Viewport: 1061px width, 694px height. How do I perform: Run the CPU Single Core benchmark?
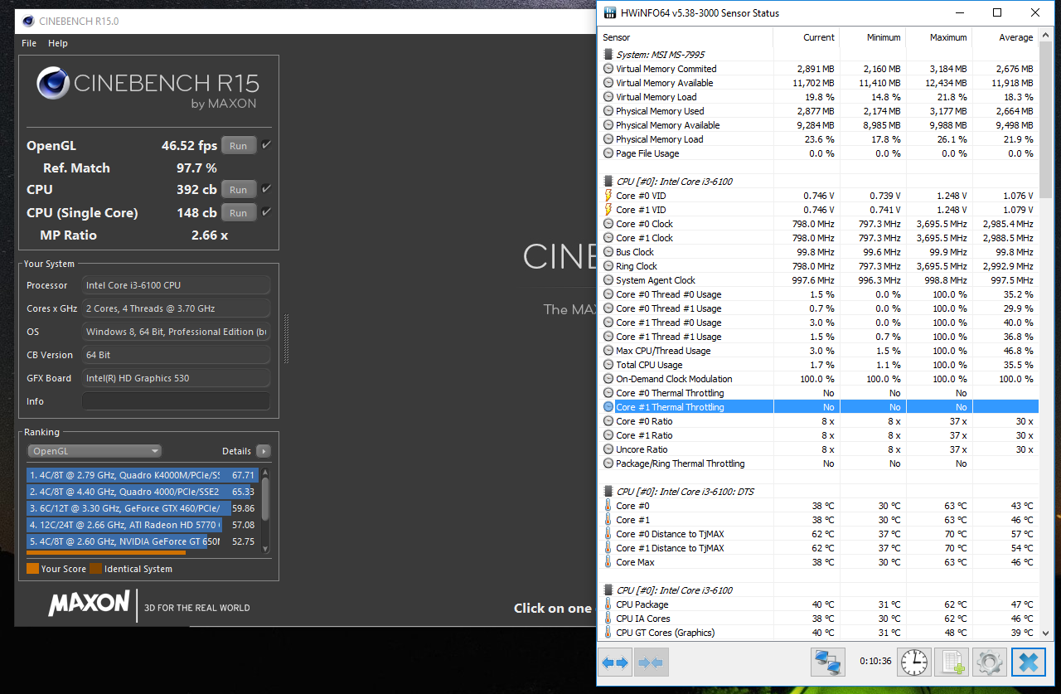(x=239, y=212)
